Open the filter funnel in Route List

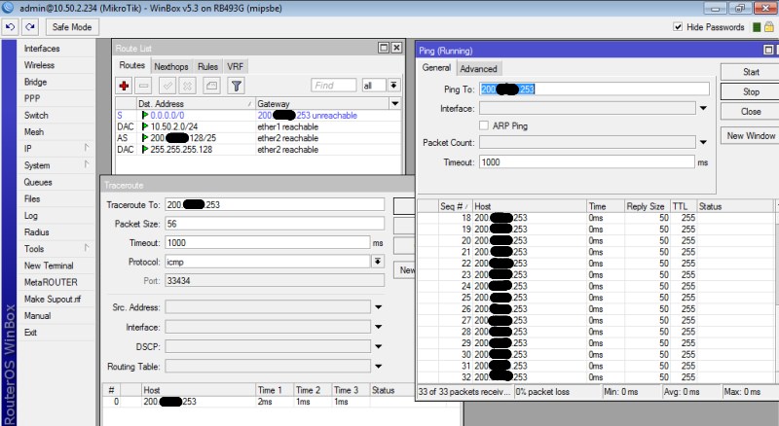pyautogui.click(x=237, y=86)
